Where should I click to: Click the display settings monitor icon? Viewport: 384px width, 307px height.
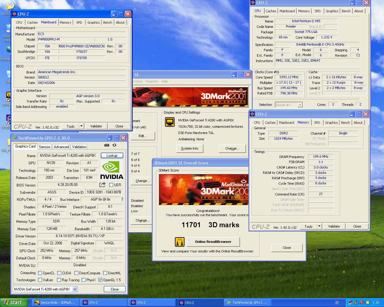coord(170,122)
